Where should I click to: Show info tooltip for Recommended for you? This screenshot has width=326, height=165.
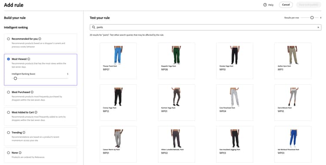[x=40, y=39]
